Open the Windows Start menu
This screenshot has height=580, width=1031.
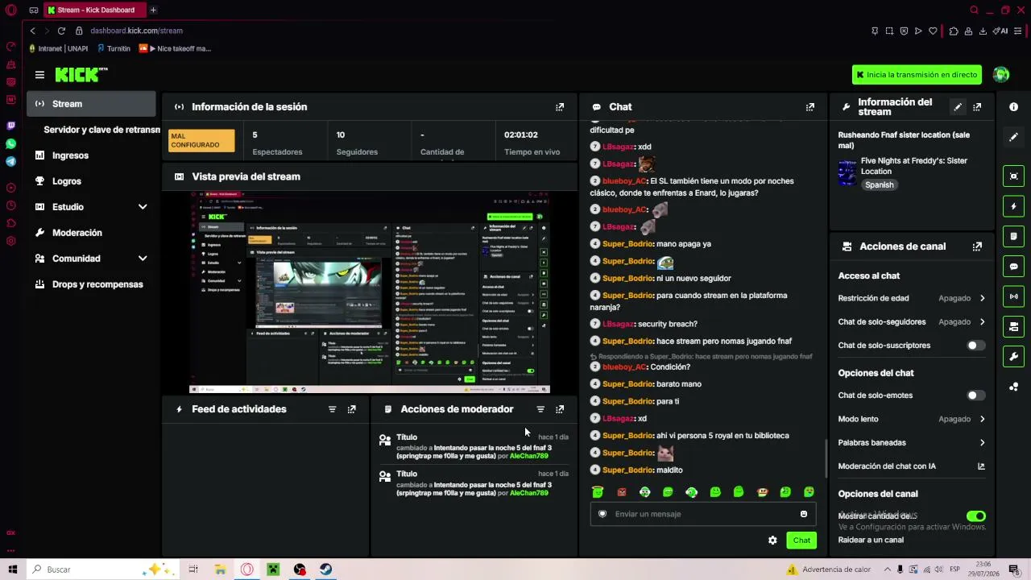tap(13, 570)
